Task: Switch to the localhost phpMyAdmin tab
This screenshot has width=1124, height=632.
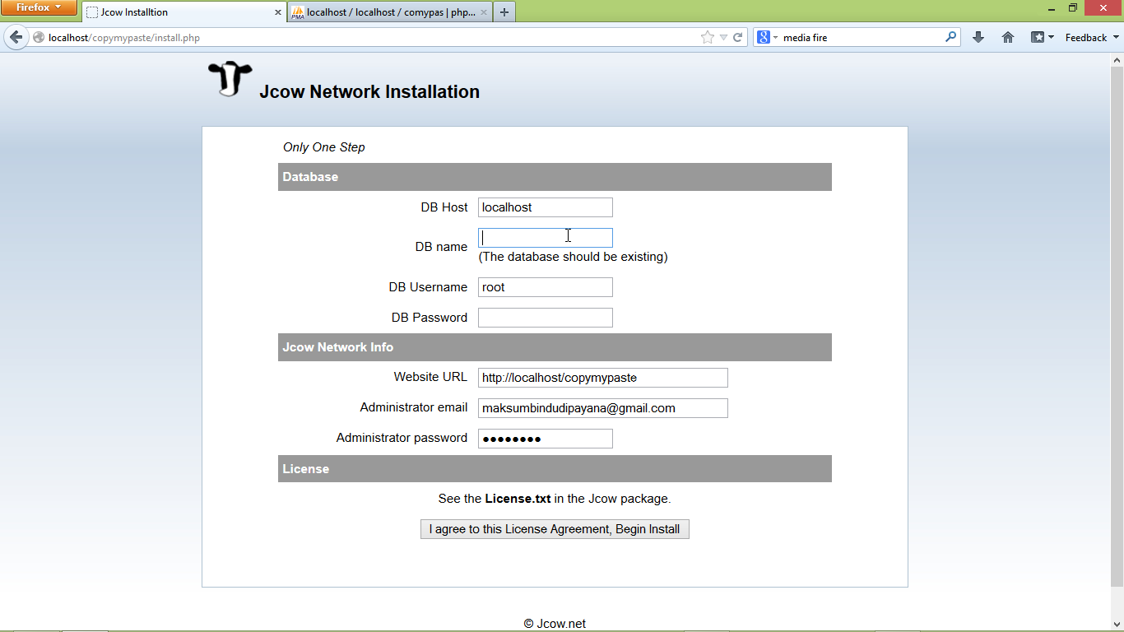Action: pyautogui.click(x=390, y=12)
